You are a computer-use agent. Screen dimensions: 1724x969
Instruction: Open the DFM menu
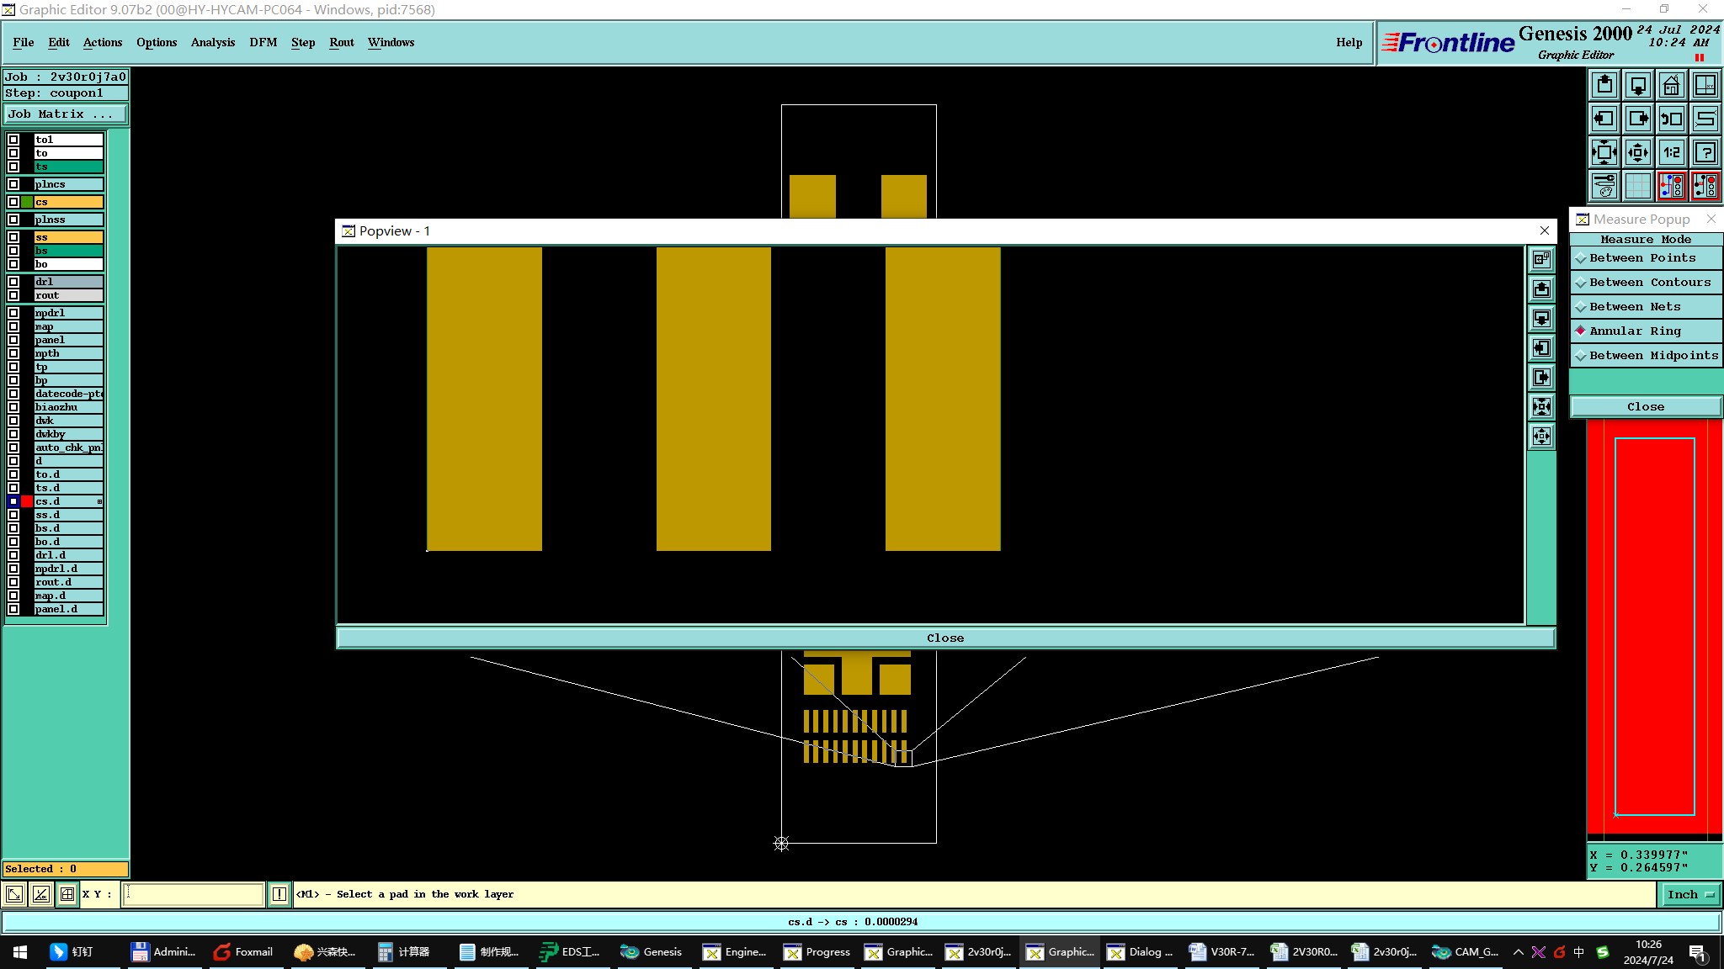click(263, 42)
